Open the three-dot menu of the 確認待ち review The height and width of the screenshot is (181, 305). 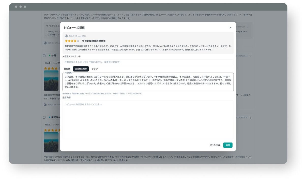pyautogui.click(x=250, y=118)
